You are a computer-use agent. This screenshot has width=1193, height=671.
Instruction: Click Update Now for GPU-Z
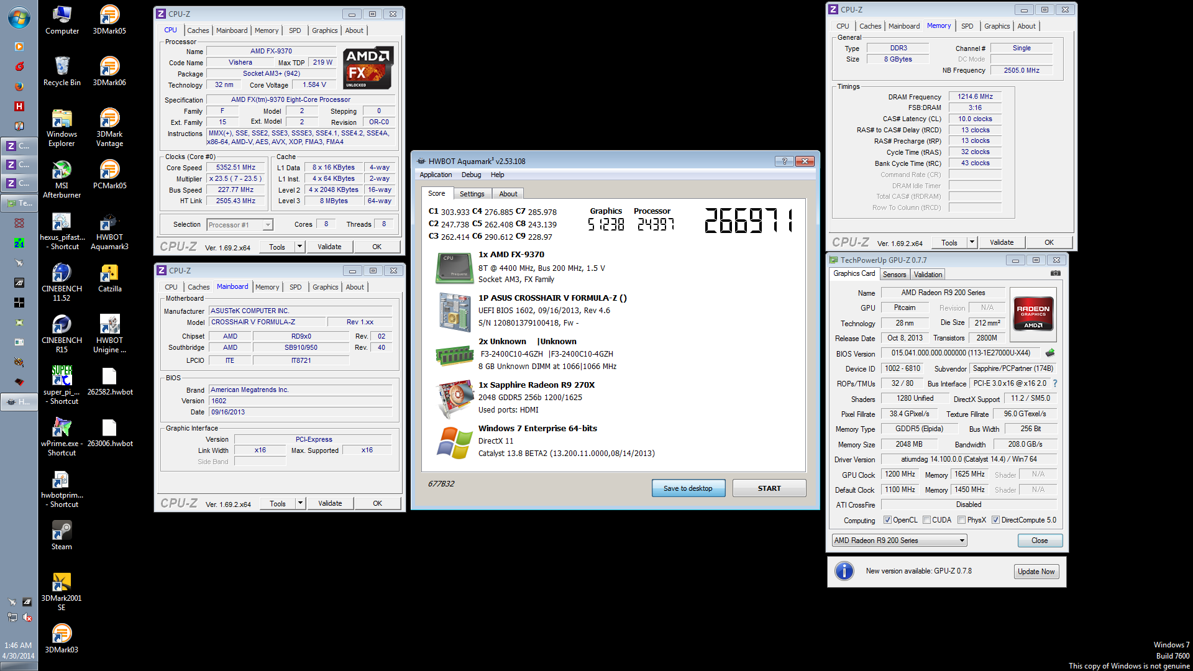(x=1036, y=572)
